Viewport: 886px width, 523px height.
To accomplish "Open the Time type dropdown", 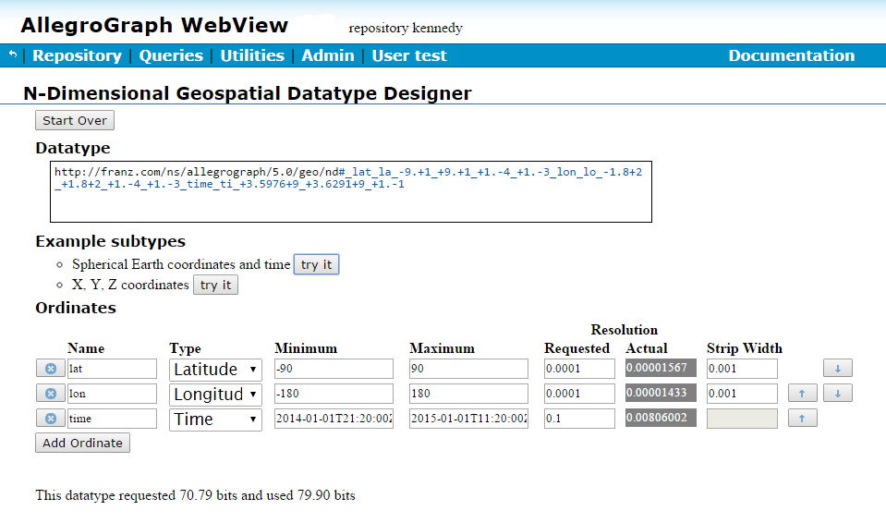I will (215, 419).
